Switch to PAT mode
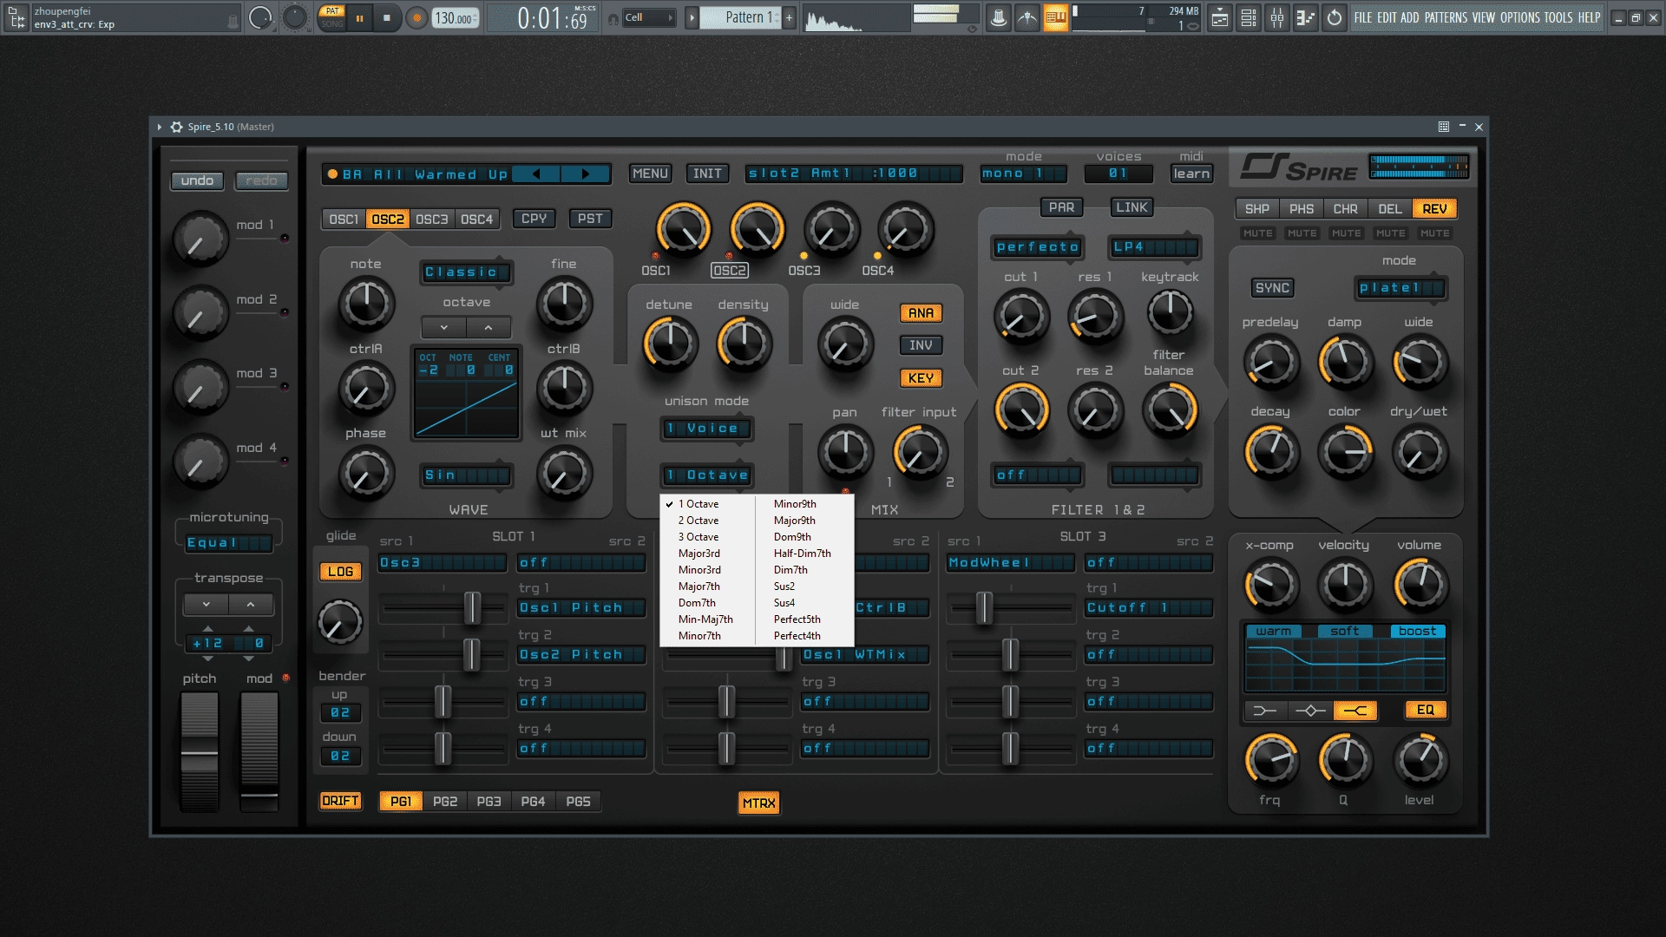This screenshot has height=937, width=1666. click(x=332, y=10)
